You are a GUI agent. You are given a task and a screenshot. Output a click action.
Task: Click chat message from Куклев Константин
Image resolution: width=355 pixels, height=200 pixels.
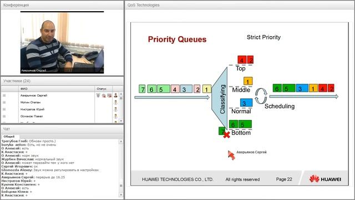coord(21,184)
